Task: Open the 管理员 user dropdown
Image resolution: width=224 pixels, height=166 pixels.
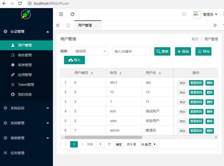Action: 210,14
